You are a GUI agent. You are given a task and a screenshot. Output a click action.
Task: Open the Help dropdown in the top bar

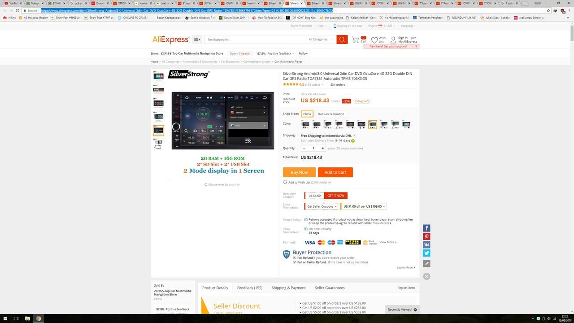pyautogui.click(x=322, y=26)
